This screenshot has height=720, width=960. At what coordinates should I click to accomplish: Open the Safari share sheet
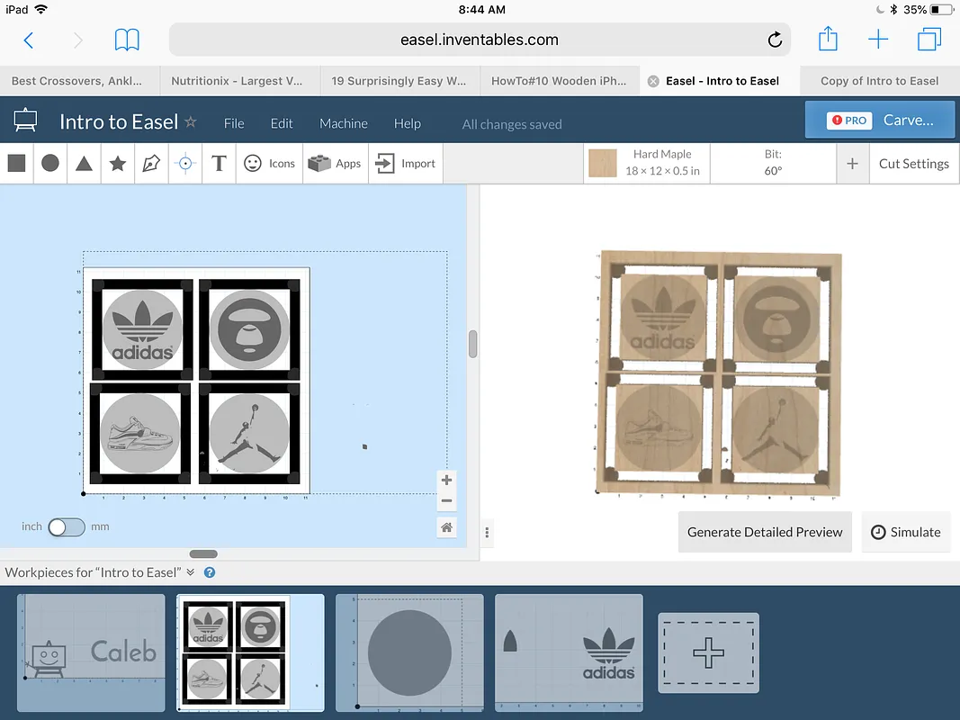(828, 39)
